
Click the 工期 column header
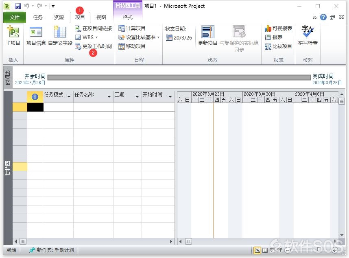[128, 97]
